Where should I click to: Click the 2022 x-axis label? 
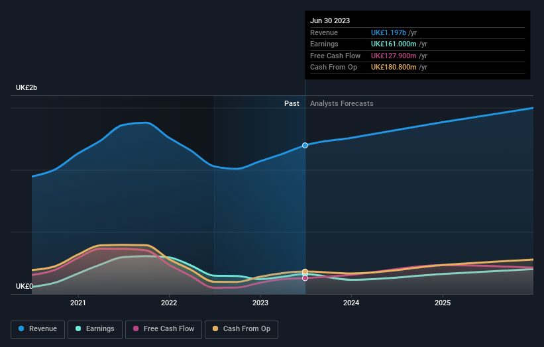coord(169,303)
